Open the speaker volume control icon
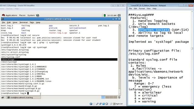The image size is (194, 109). 119,15
